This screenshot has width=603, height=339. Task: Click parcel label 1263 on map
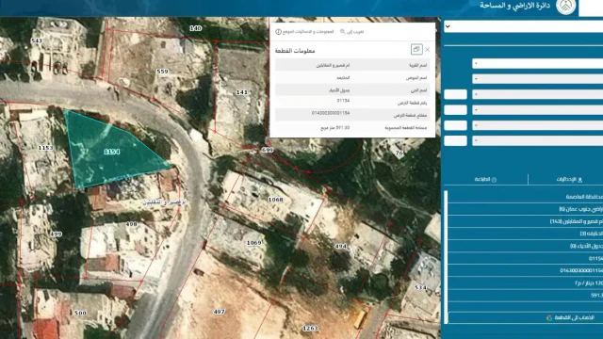click(x=310, y=329)
